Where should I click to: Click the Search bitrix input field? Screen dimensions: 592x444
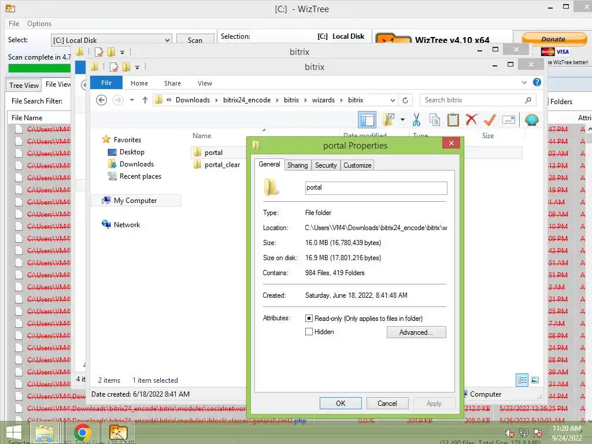[x=472, y=100]
